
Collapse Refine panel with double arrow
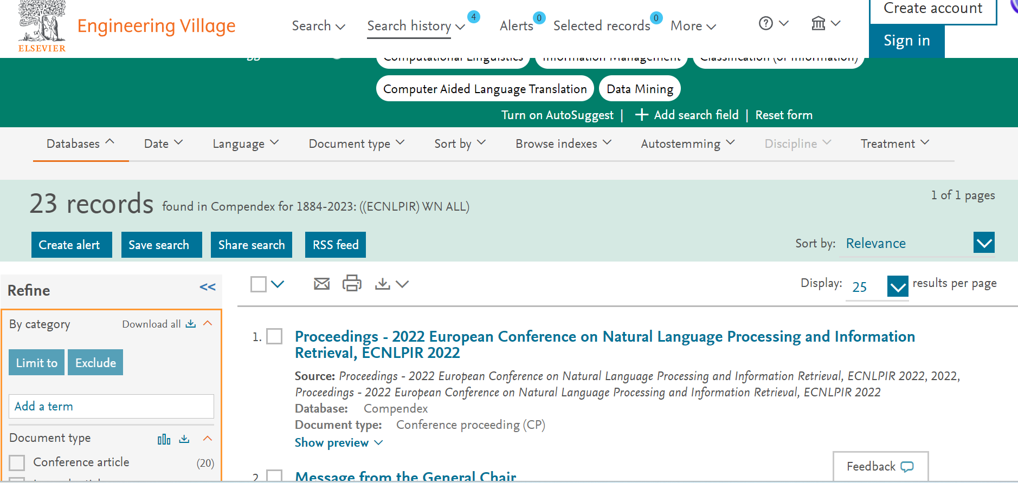tap(208, 288)
